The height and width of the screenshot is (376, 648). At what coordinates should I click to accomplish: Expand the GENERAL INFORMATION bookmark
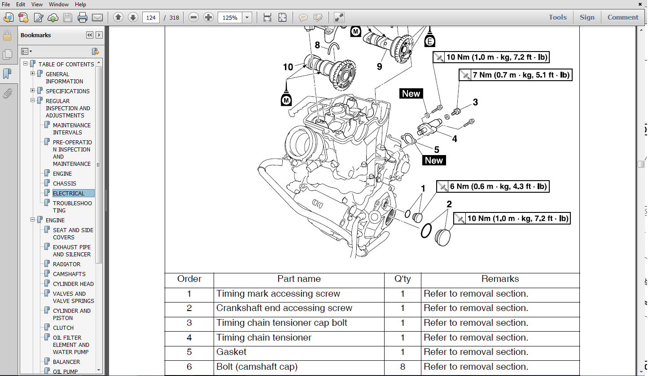[33, 73]
